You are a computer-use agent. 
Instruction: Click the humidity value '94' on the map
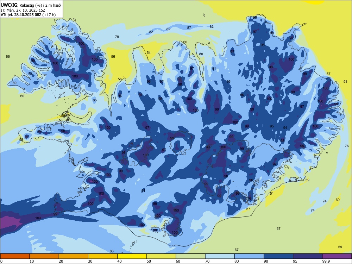pos(285,127)
